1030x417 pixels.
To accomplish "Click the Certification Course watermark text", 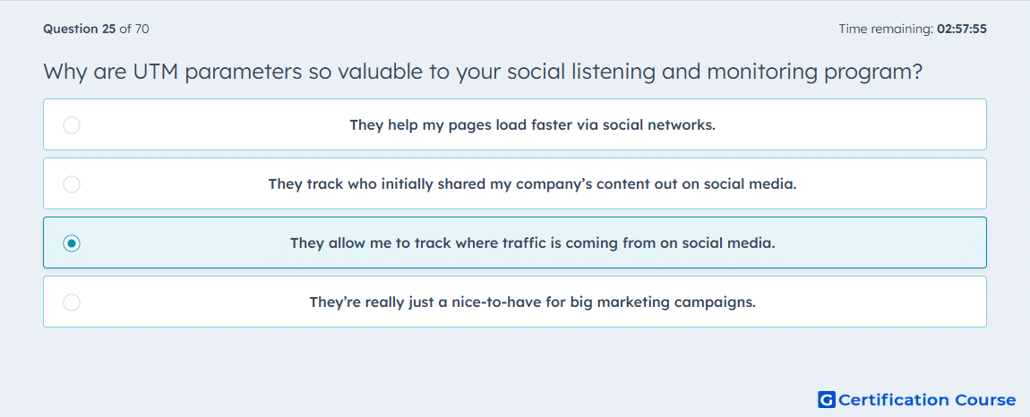I will tap(928, 399).
